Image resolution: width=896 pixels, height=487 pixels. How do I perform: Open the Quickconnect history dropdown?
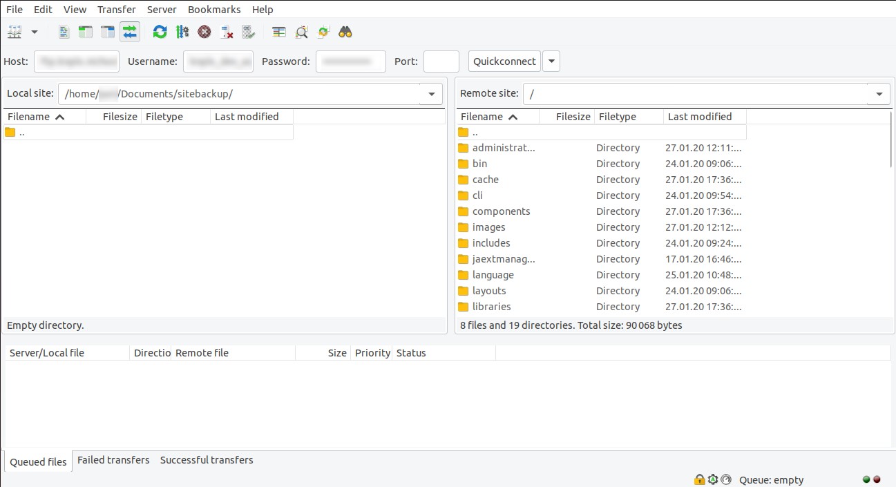tap(551, 61)
